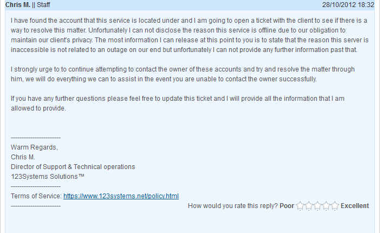This screenshot has height=233, width=383.
Task: Click the 28/10/2012 18:32 timestamp
Action: pos(348,5)
